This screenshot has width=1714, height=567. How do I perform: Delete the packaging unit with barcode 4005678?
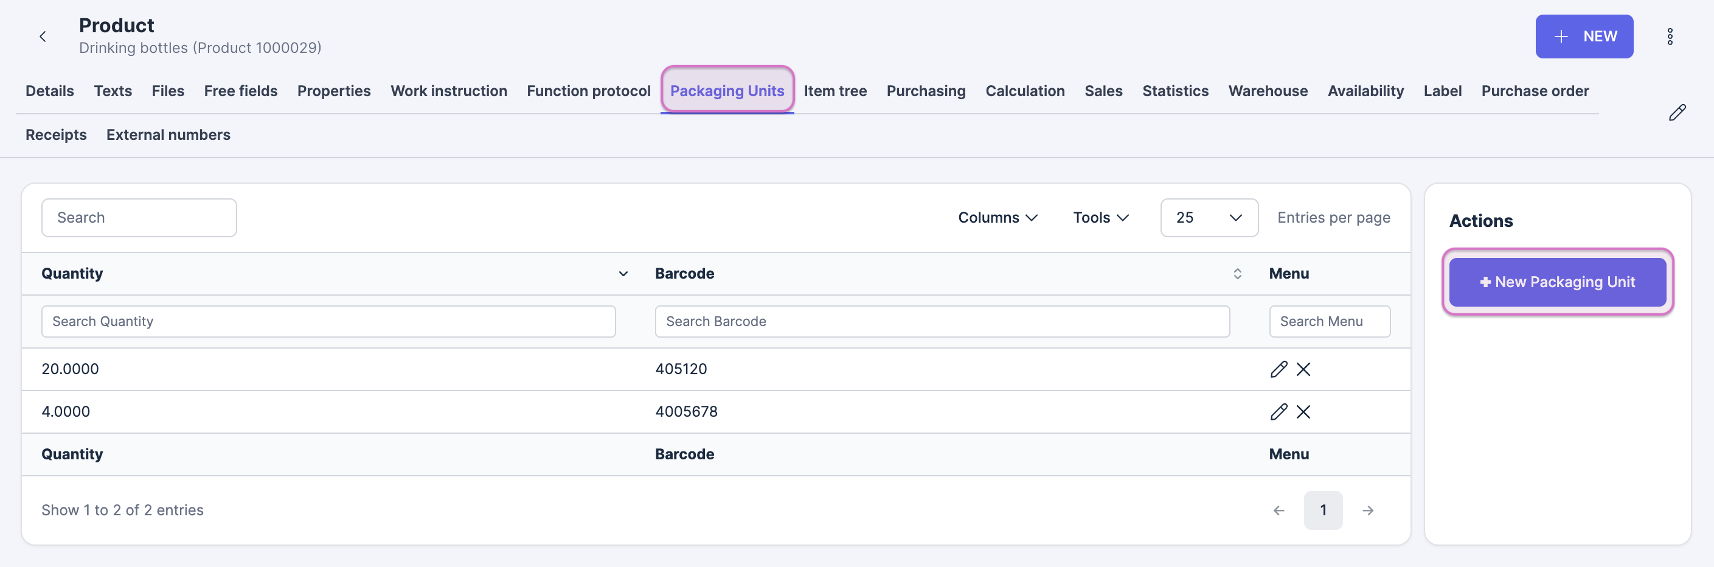[x=1303, y=412]
